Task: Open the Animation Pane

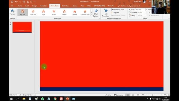Action: coord(117,10)
